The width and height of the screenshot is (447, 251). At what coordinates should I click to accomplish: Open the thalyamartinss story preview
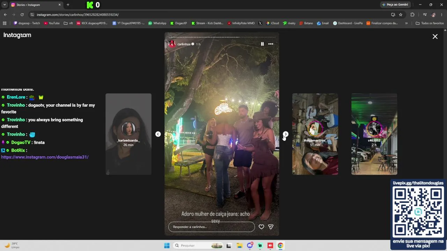[x=315, y=134]
